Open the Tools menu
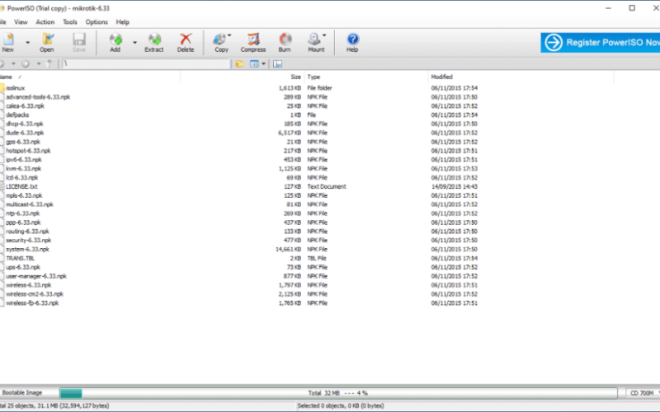The image size is (660, 412). [x=70, y=22]
